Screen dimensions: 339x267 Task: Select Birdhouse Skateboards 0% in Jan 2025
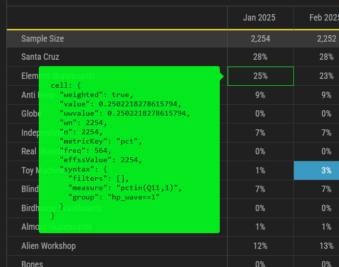pyautogui.click(x=260, y=208)
